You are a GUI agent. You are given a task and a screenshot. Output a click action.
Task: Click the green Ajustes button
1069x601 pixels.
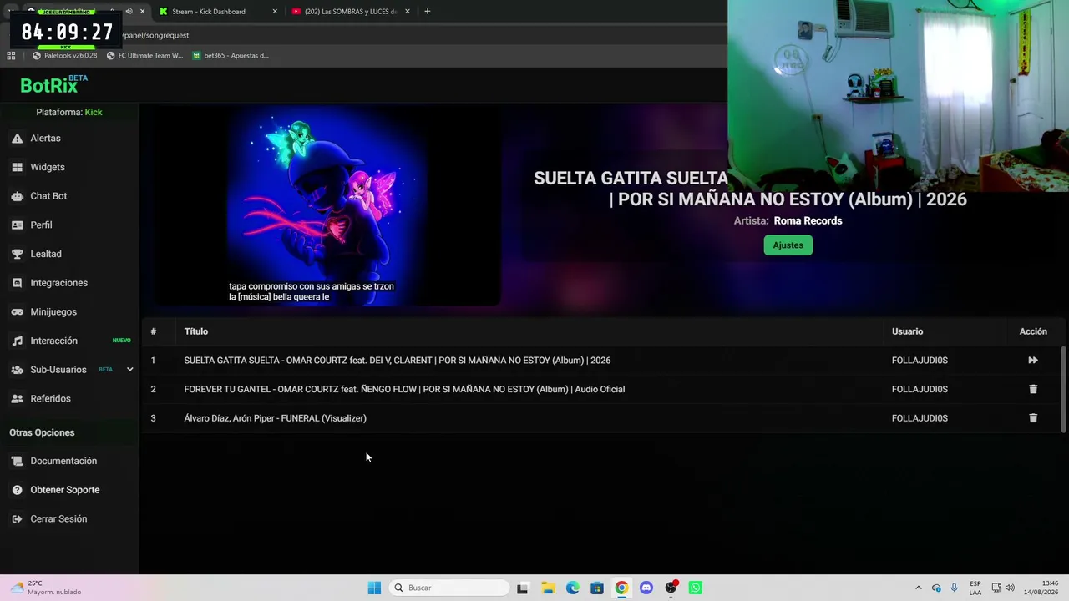click(788, 245)
